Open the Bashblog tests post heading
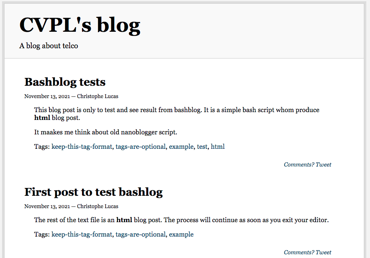 [65, 82]
